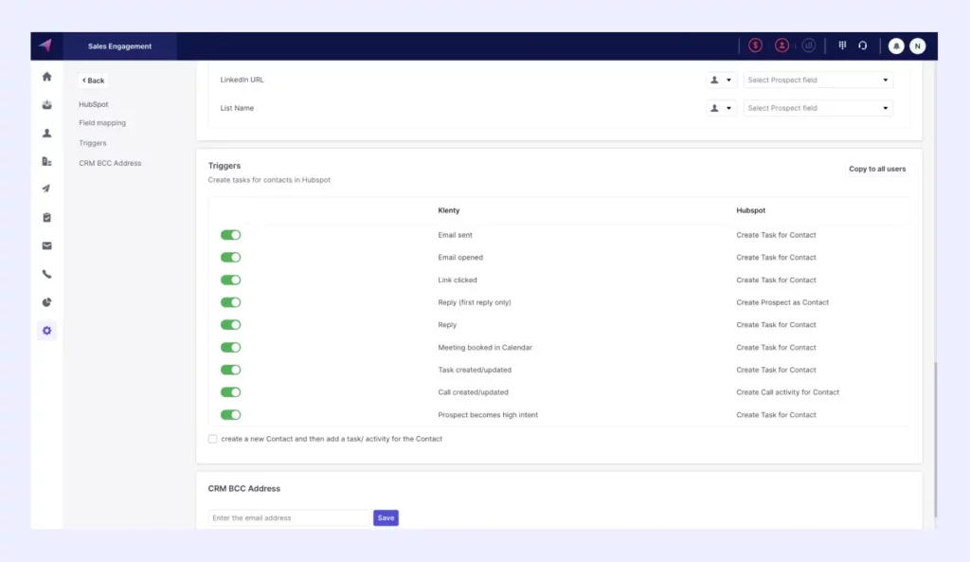The width and height of the screenshot is (970, 562).
Task: Select Triggers in the HubSpot settings menu
Action: click(91, 142)
